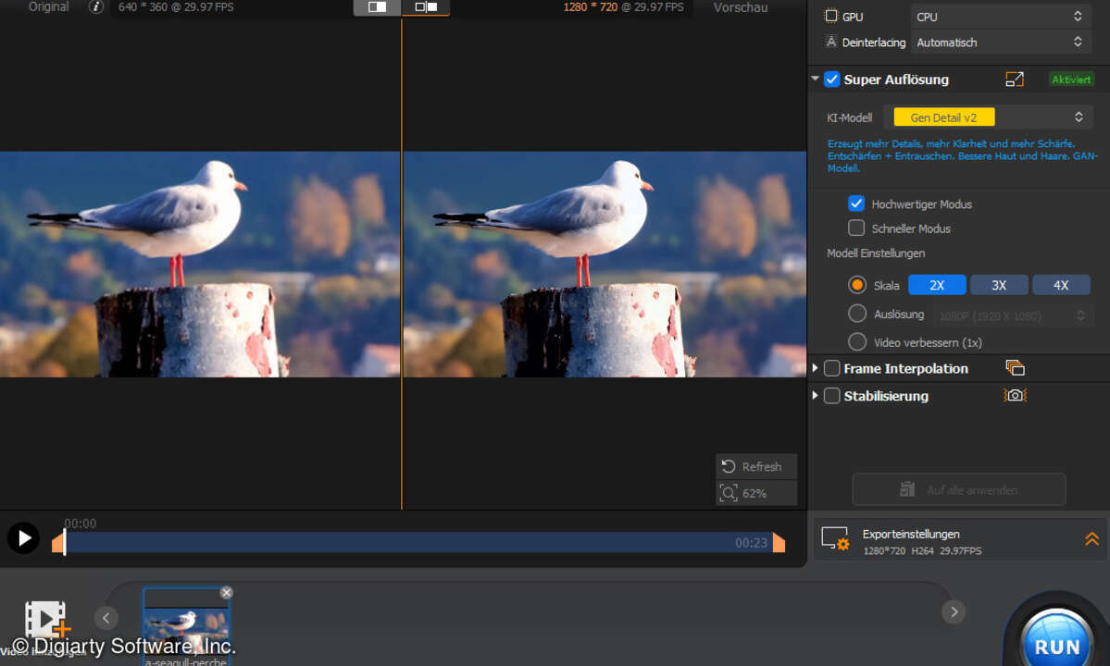
Task: Click the Original preview label
Action: [49, 6]
